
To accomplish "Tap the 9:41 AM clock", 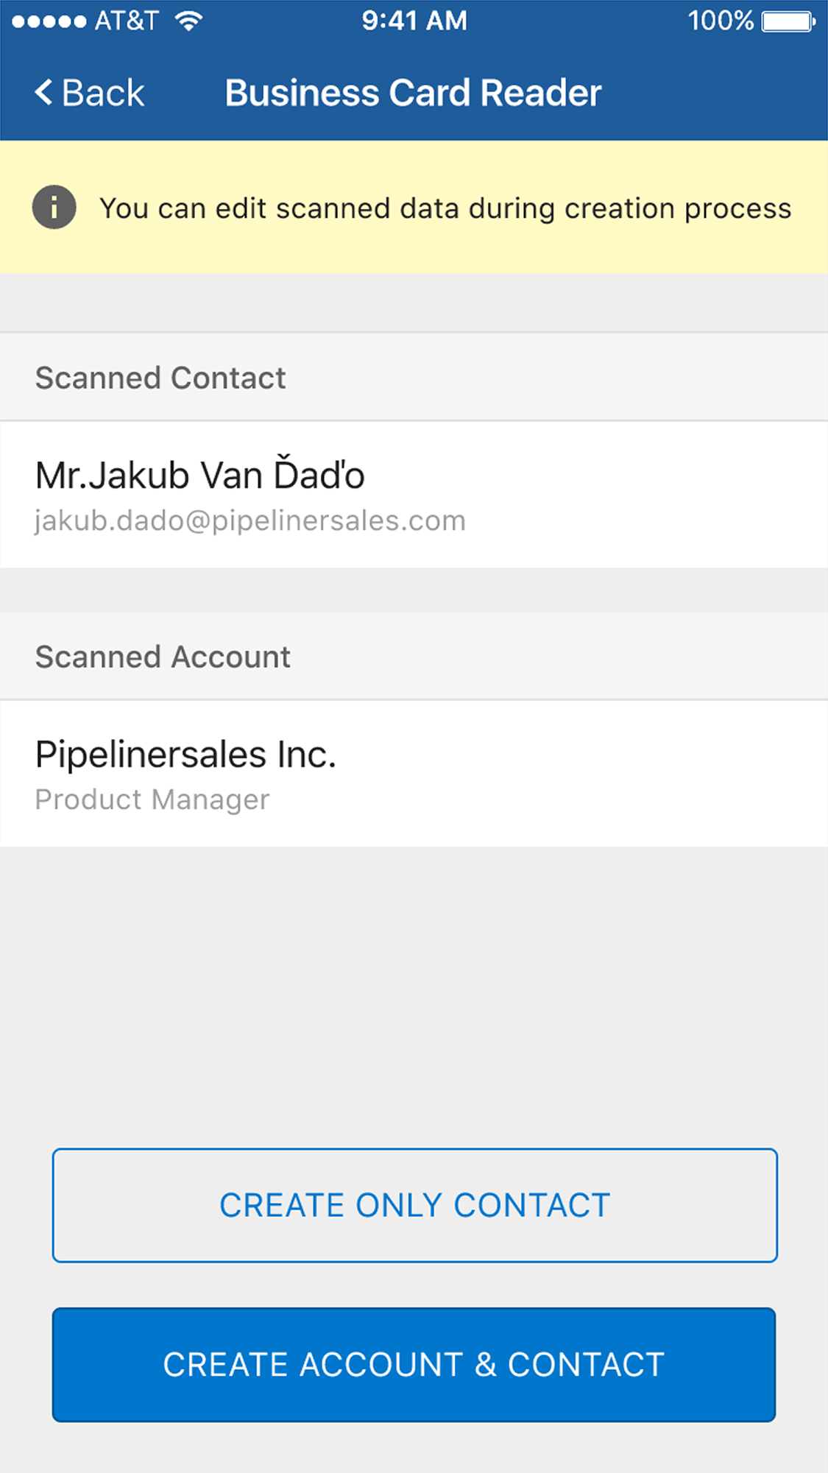I will (x=414, y=21).
